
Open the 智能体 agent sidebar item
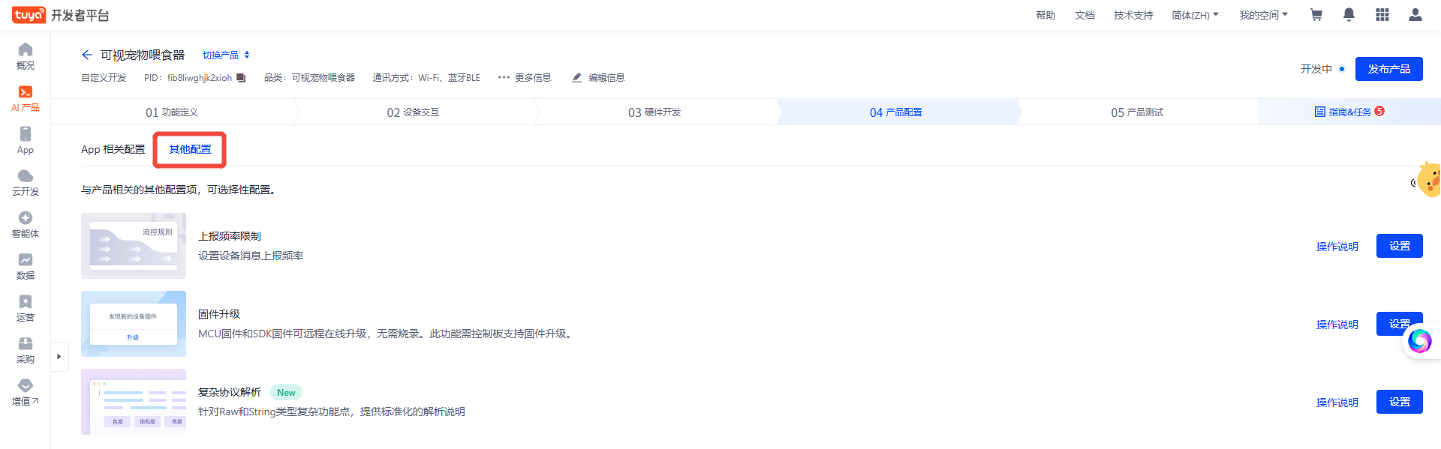tap(26, 224)
